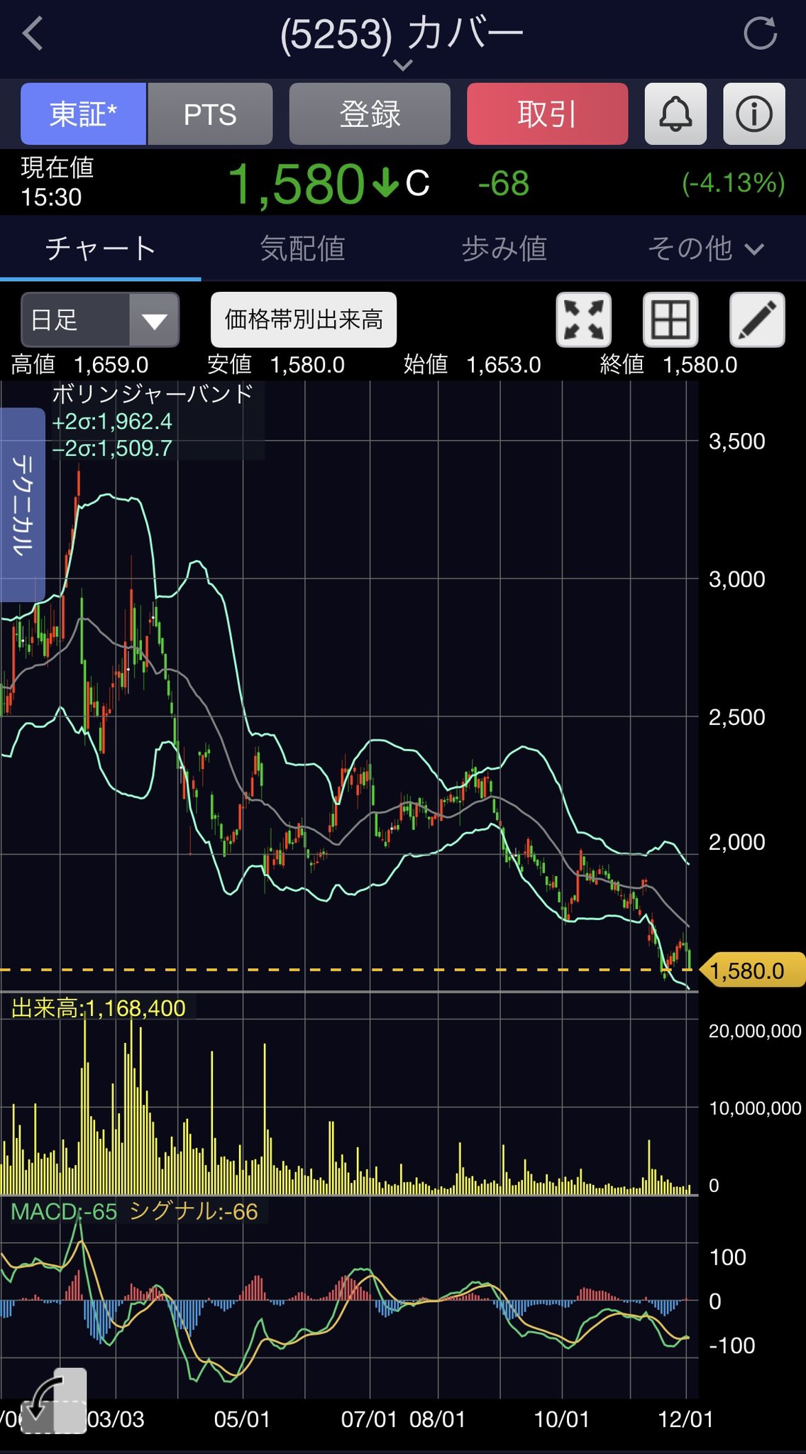Image resolution: width=806 pixels, height=1454 pixels.
Task: Tap the −2σ:1,509.7 value
Action: 112,449
